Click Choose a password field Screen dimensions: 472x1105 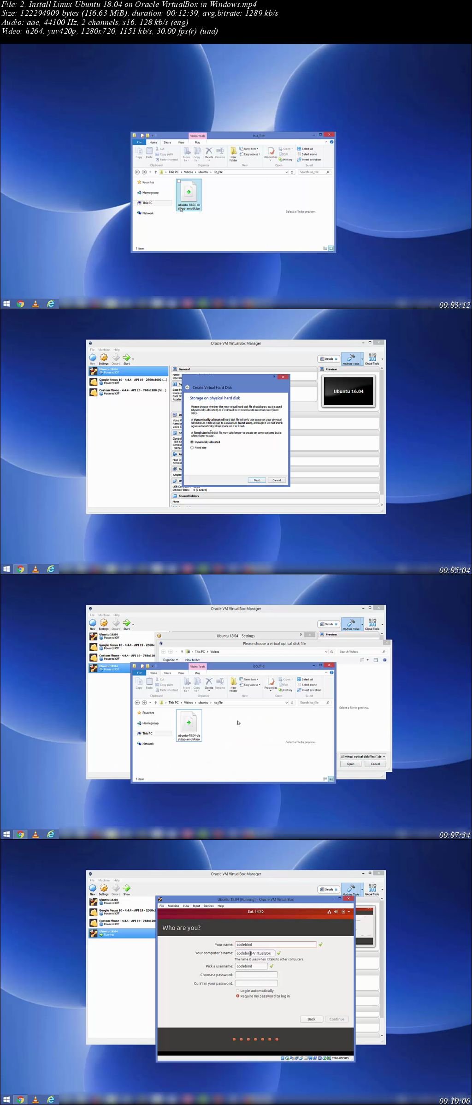tap(256, 975)
